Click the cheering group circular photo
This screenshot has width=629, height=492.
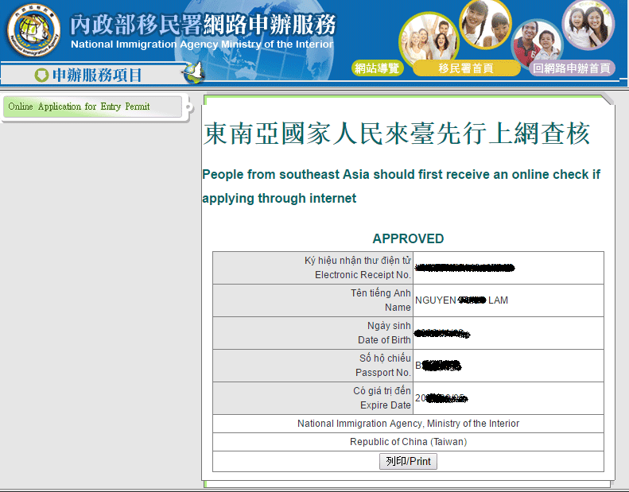coord(429,38)
